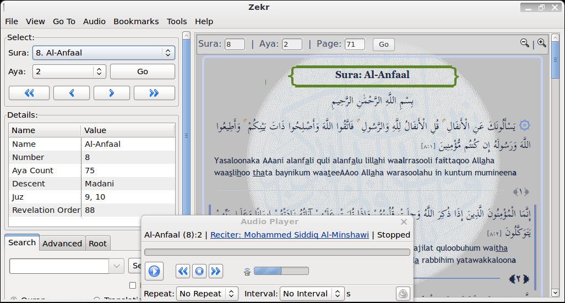Viewport: 565px width, 303px height.
Task: Open the View menu
Action: (x=35, y=21)
